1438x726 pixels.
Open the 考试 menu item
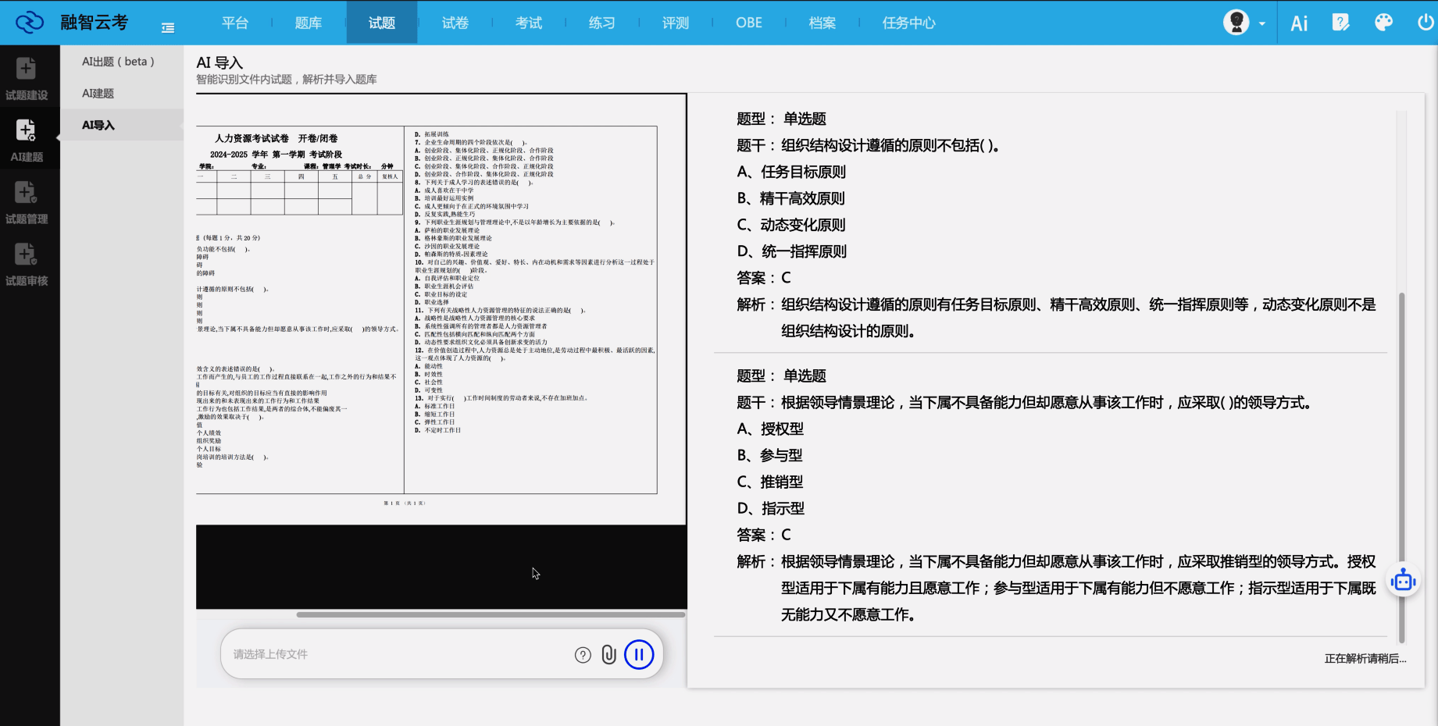click(529, 23)
